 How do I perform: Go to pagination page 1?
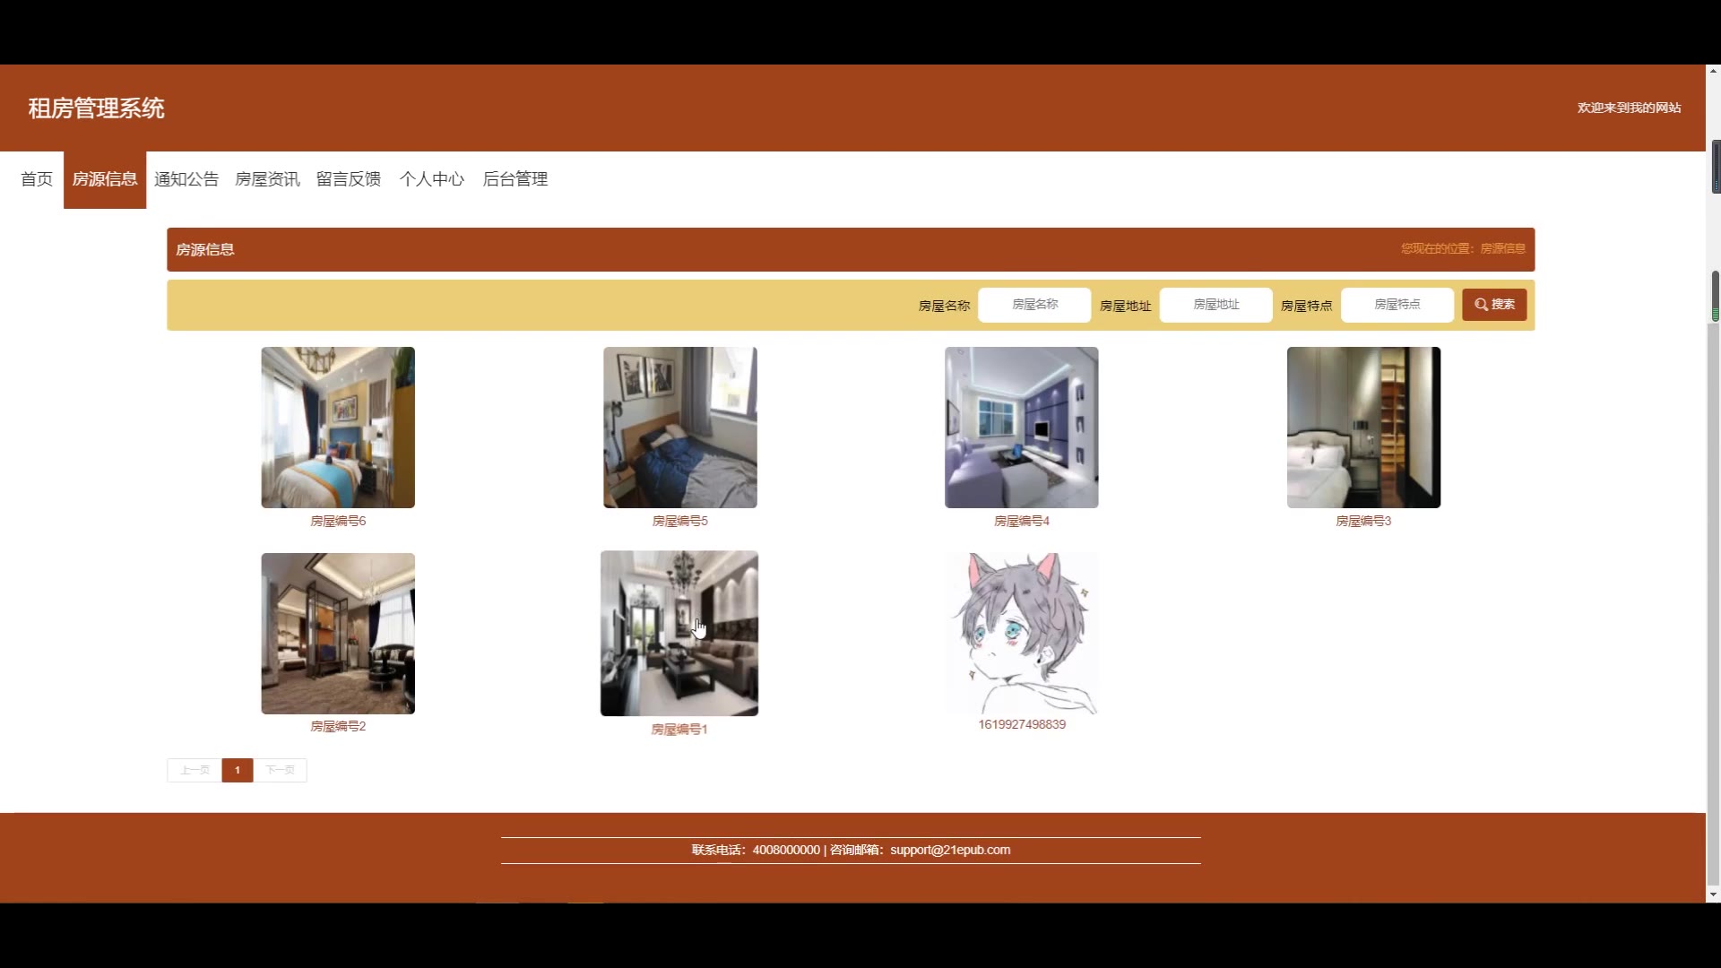238,770
